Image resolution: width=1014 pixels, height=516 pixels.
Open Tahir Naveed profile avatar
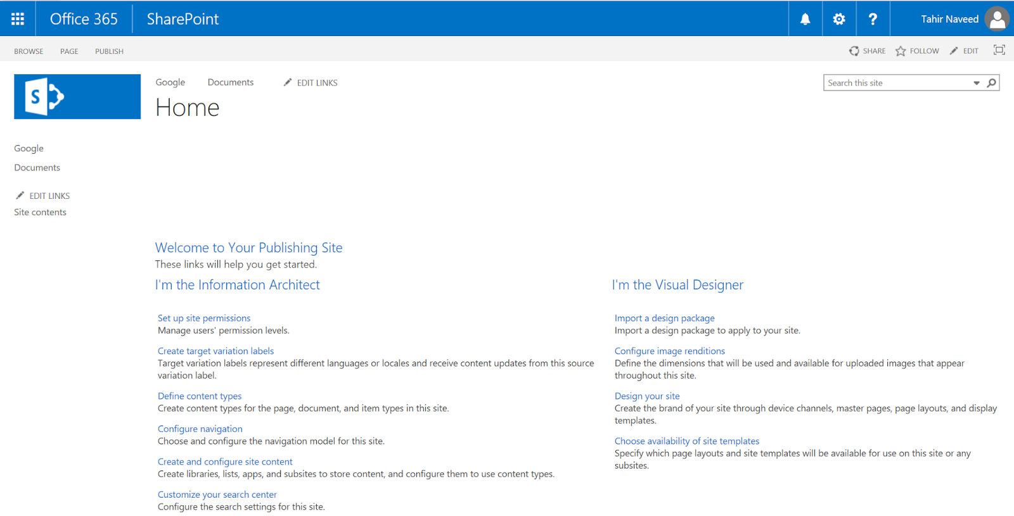[x=997, y=19]
